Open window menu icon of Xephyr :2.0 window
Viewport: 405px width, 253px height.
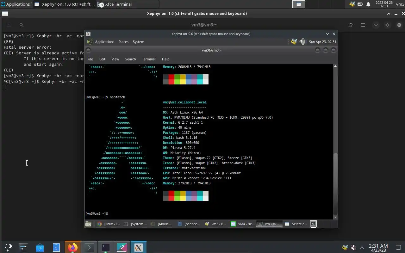click(x=88, y=34)
